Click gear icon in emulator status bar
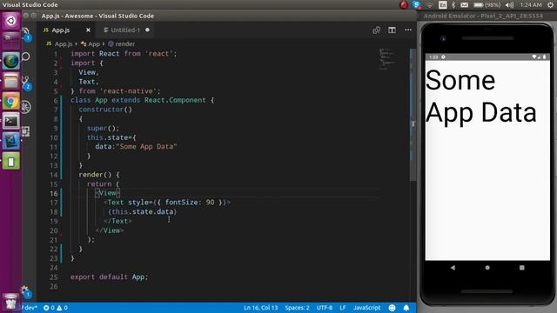The image size is (557, 313). coord(443,57)
